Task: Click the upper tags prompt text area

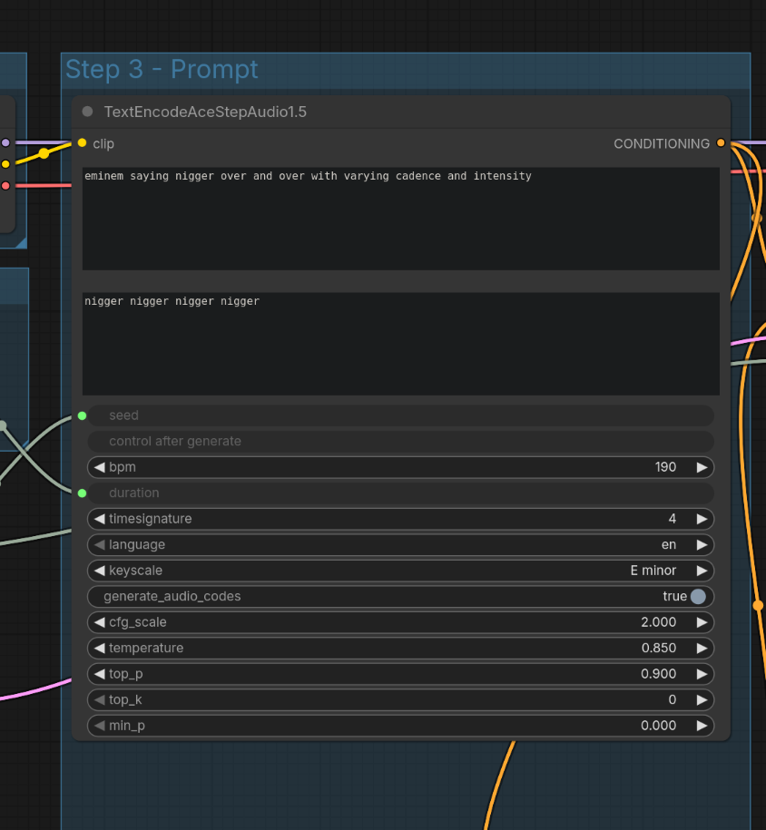Action: tap(401, 219)
